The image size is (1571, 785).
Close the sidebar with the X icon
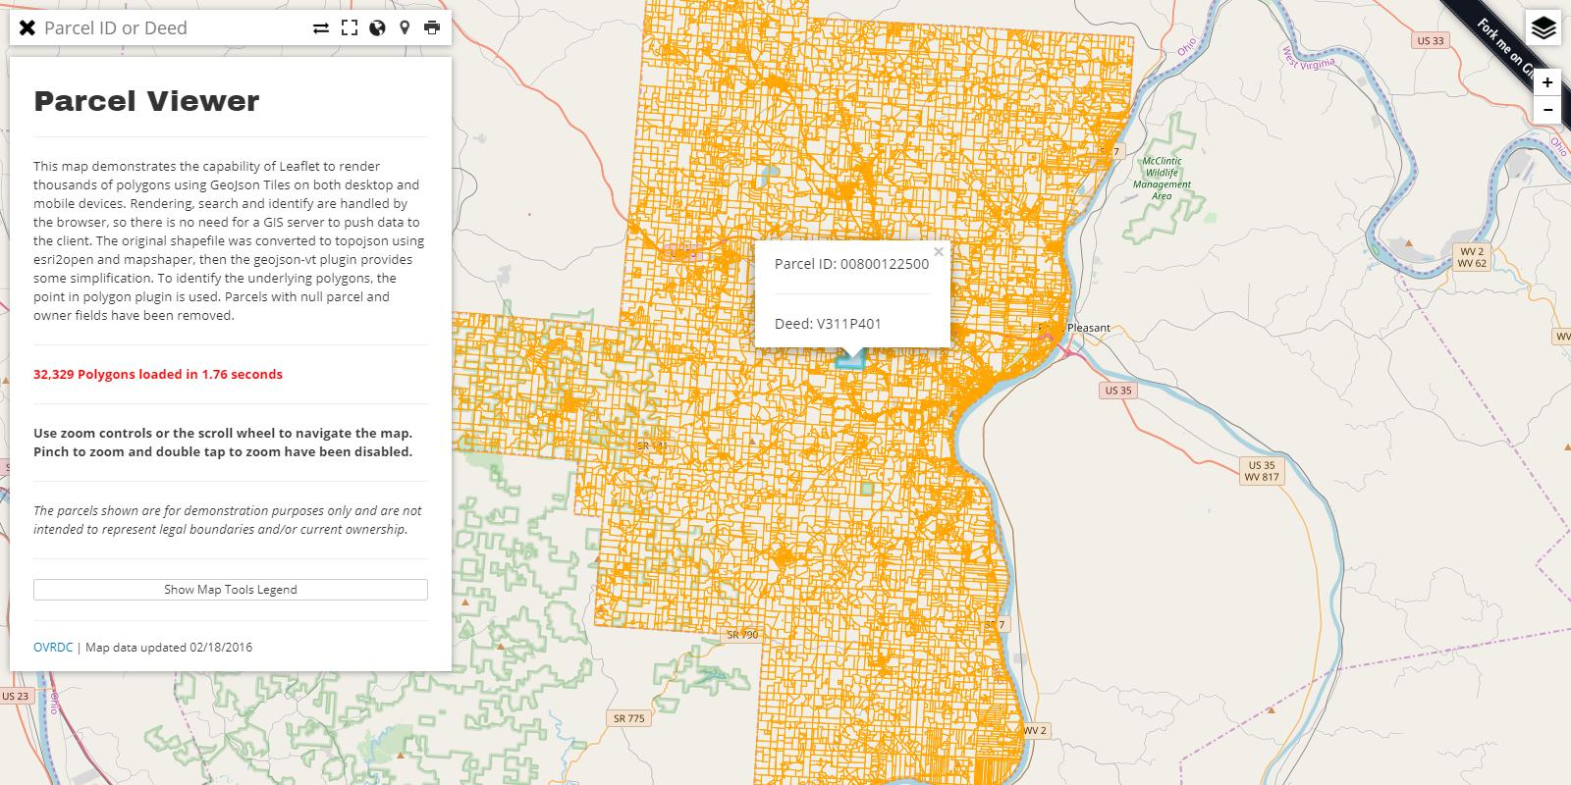pyautogui.click(x=27, y=28)
